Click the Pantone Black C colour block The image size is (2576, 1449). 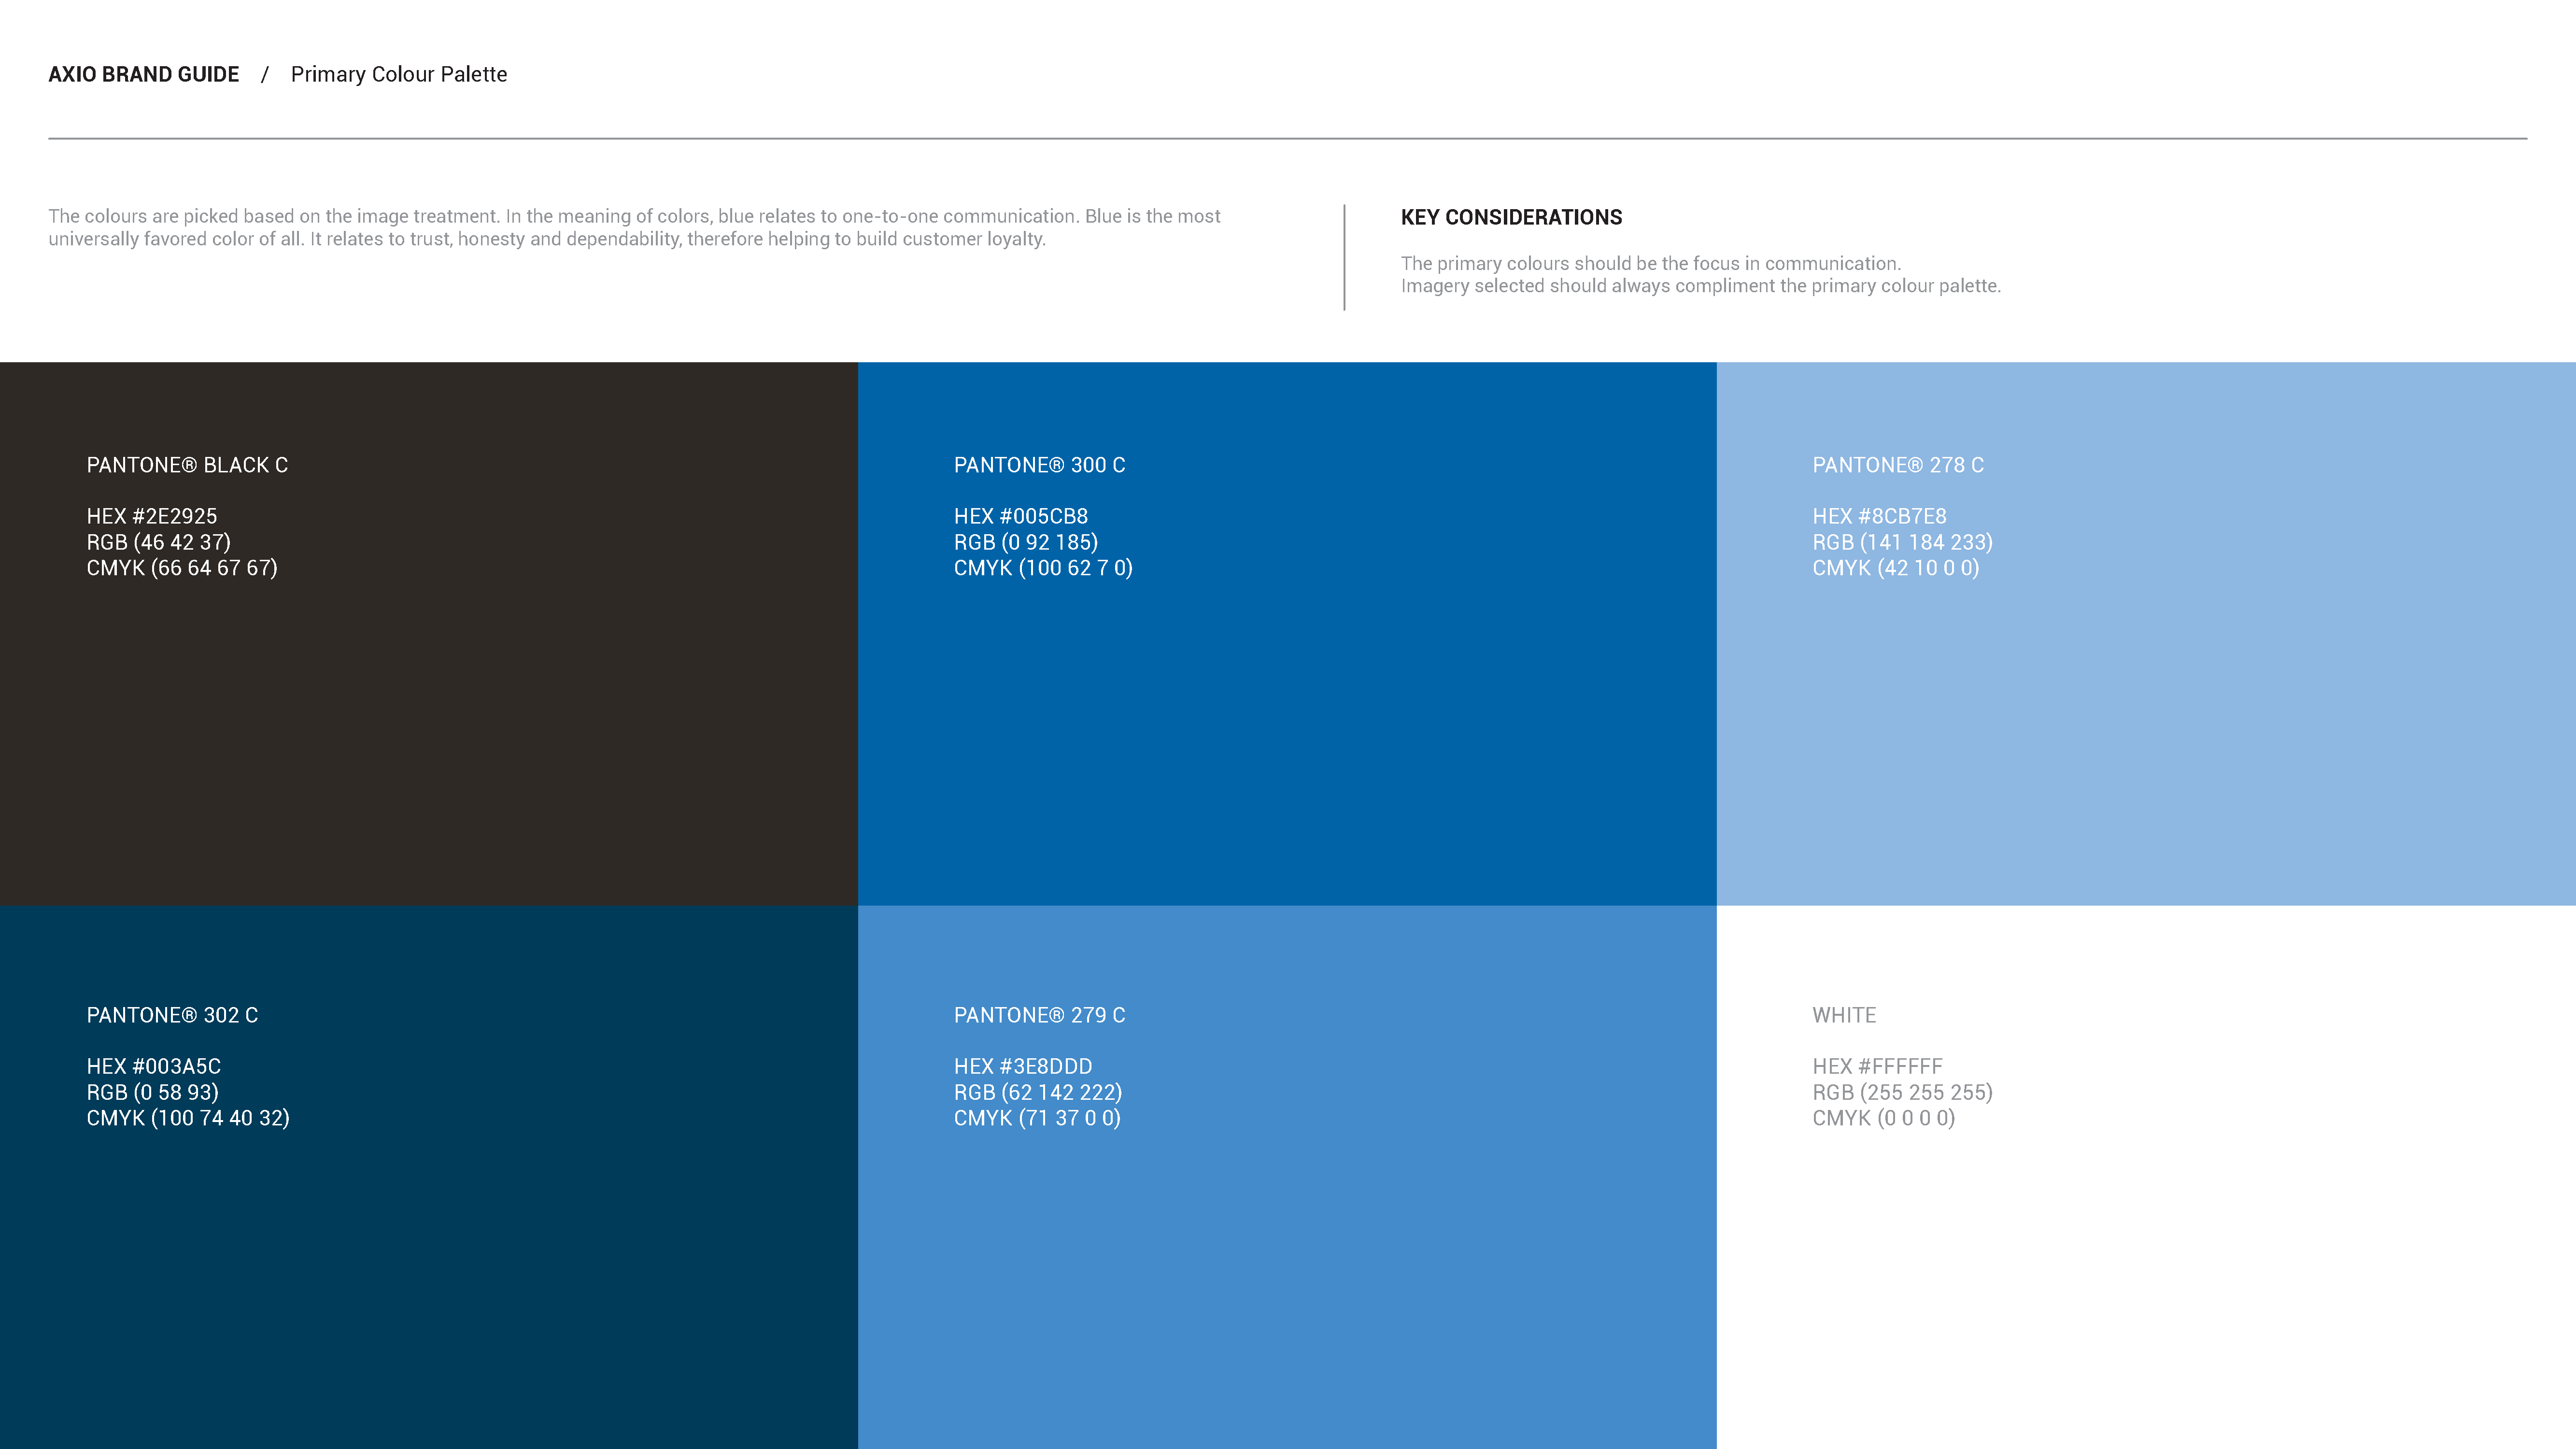pyautogui.click(x=429, y=634)
